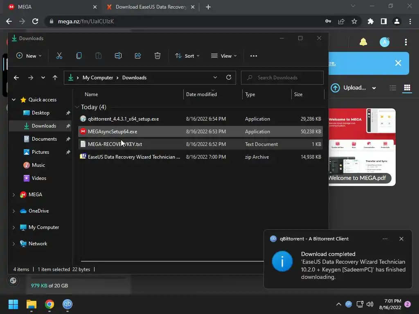Click the share page icon in address bar
Screen dimensions: 419x314
pyautogui.click(x=341, y=21)
